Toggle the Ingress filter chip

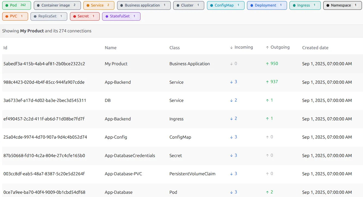click(305, 5)
